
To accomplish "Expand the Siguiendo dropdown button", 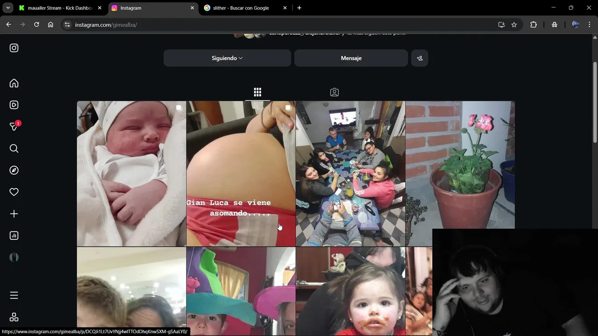I will 227,58.
